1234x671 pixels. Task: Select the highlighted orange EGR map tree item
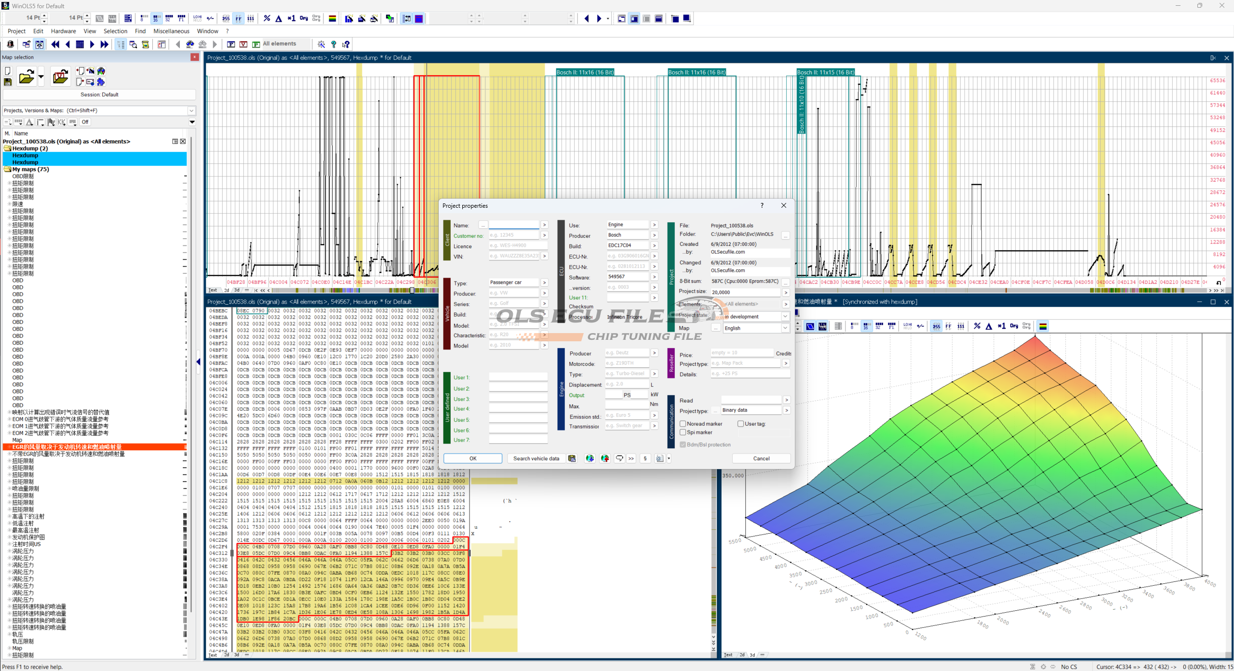coord(67,447)
